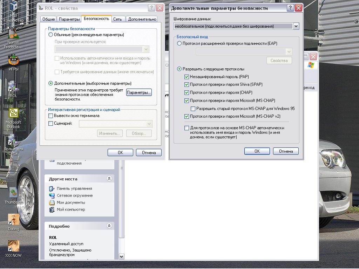Viewport: 359px width, 269px height.
Task: Open the ROL connection desktop shortcut
Action: pos(13,87)
